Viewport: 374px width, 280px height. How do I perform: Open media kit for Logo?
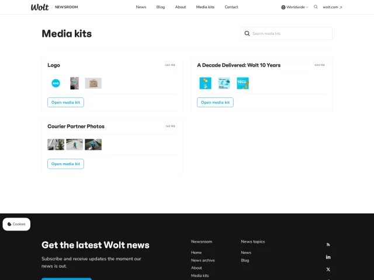point(65,103)
